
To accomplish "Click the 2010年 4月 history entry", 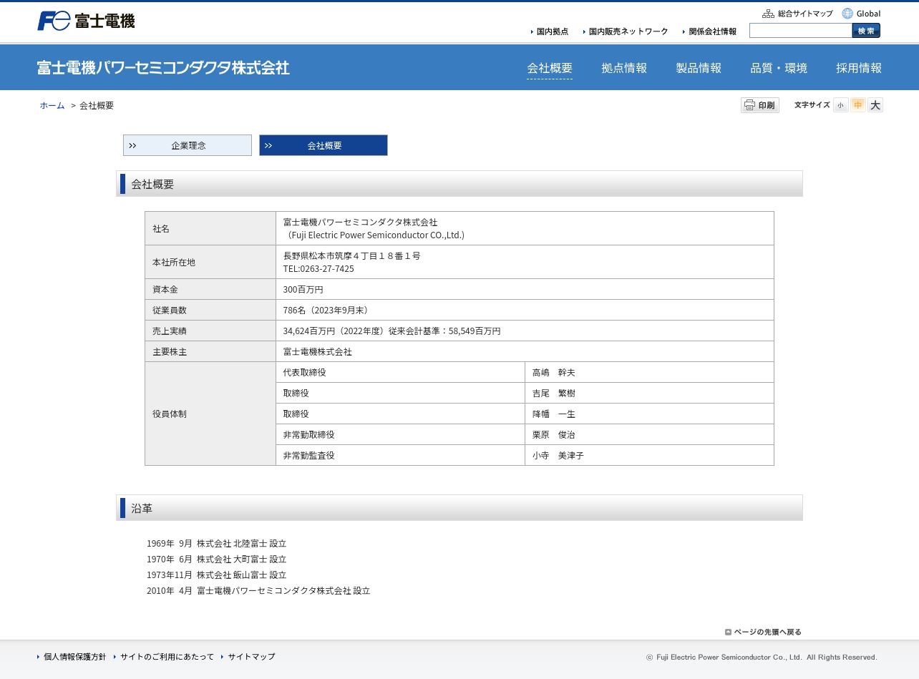I will [258, 591].
